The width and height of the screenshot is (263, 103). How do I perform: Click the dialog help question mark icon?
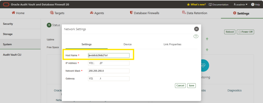click(x=196, y=36)
